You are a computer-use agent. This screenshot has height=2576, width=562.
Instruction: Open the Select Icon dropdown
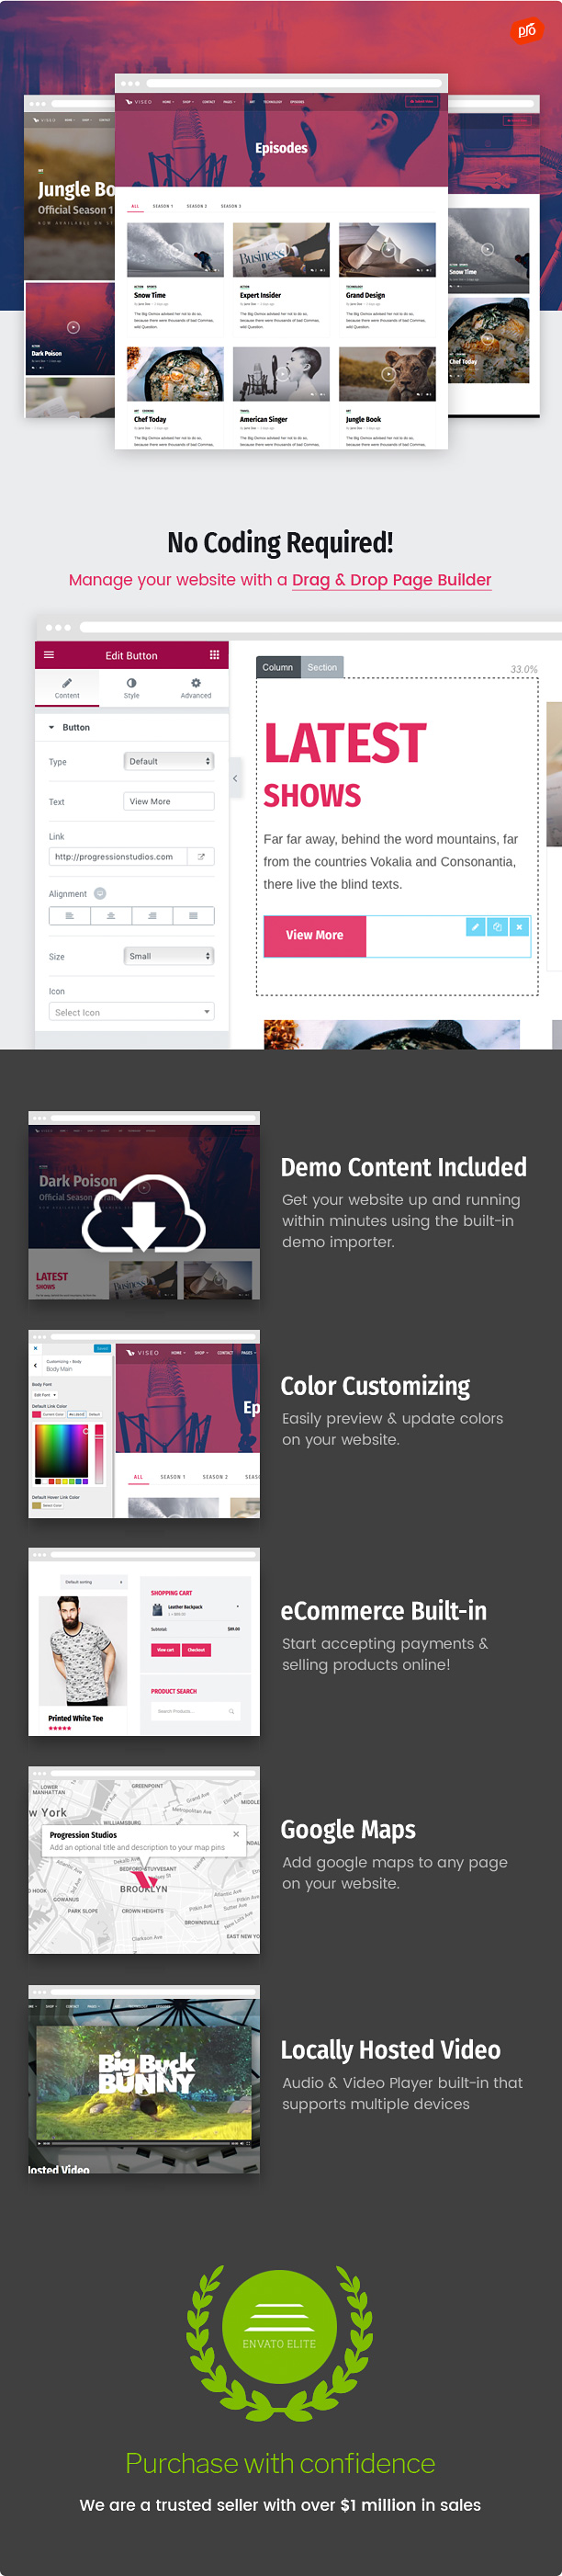coord(132,1012)
